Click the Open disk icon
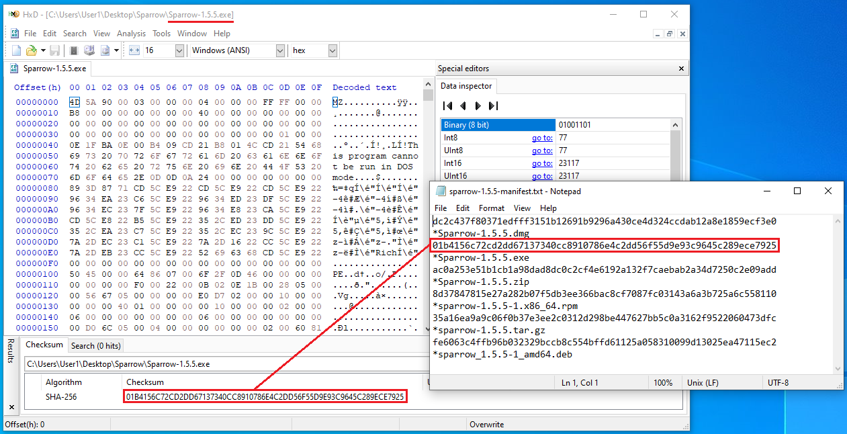This screenshot has width=847, height=434. click(x=89, y=50)
